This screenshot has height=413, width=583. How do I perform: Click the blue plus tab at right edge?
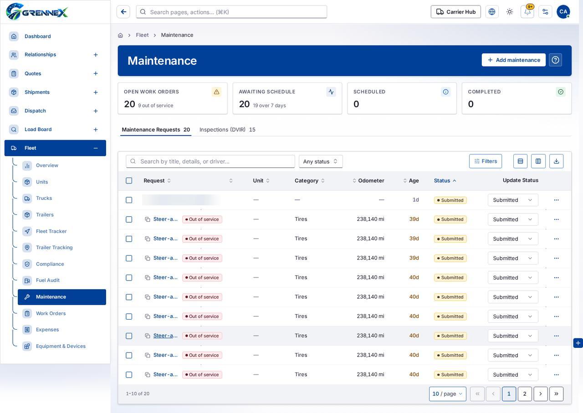click(x=578, y=343)
